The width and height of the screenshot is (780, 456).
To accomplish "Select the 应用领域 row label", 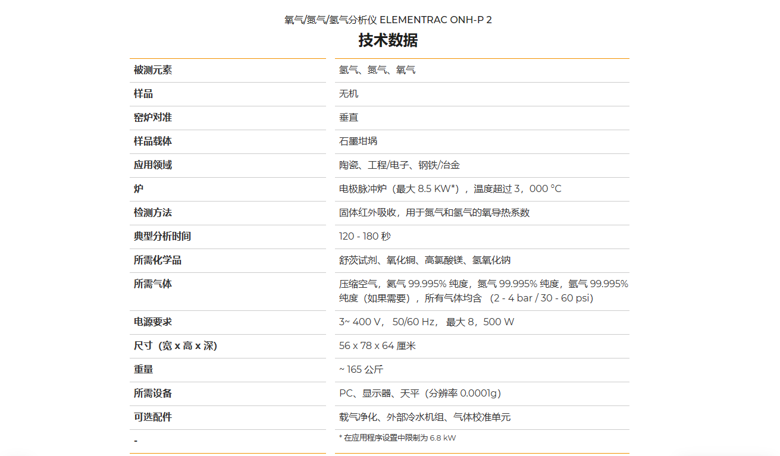I will tap(153, 165).
